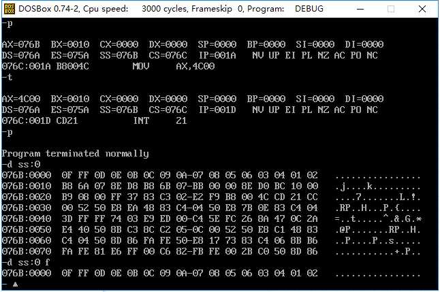The height and width of the screenshot is (292, 440).
Task: Click the 'MOV AX,4C00' instruction line
Action: (108, 66)
